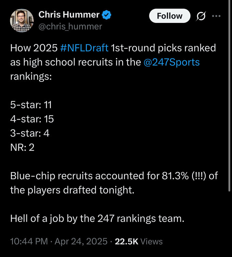Click the Apr 24, 2025 date
Viewport: 232px width, 257px height.
(82, 241)
